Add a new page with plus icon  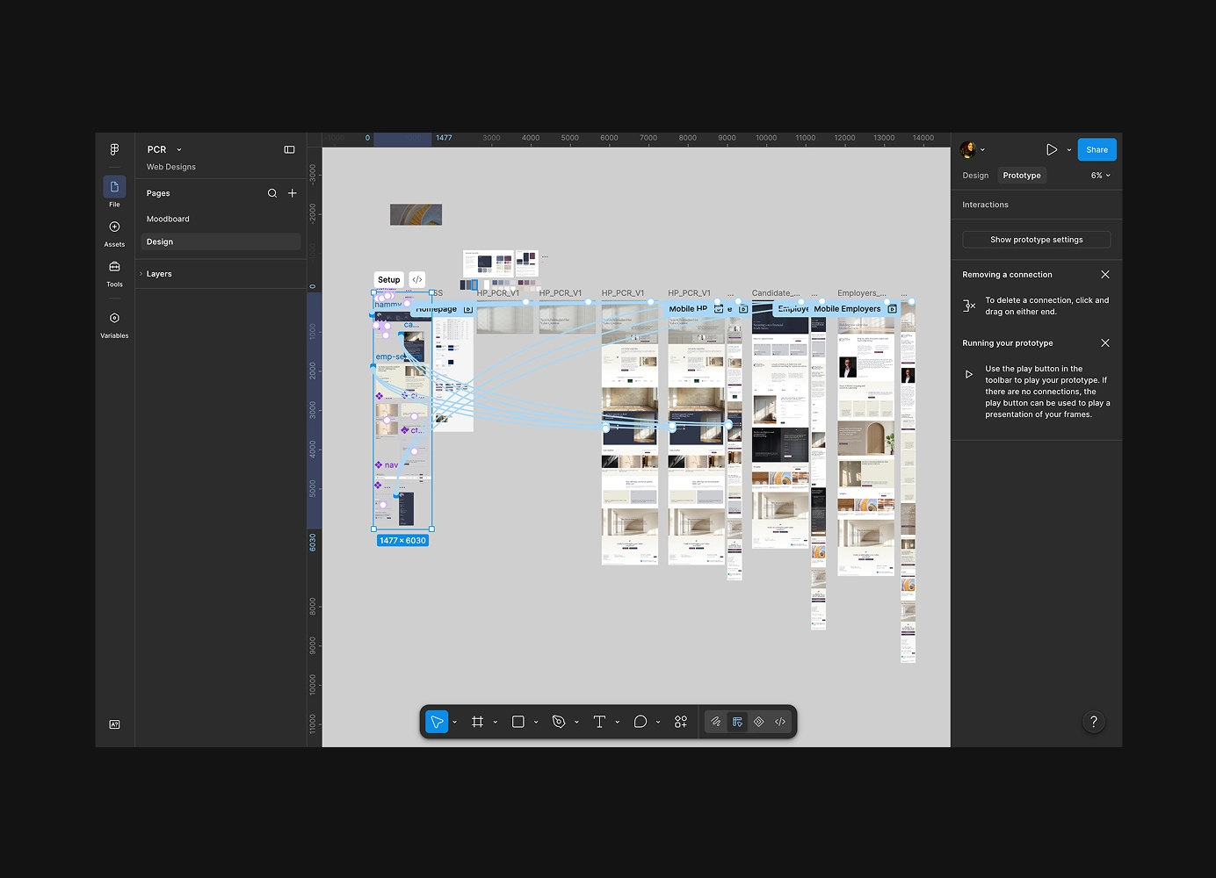pyautogui.click(x=293, y=193)
